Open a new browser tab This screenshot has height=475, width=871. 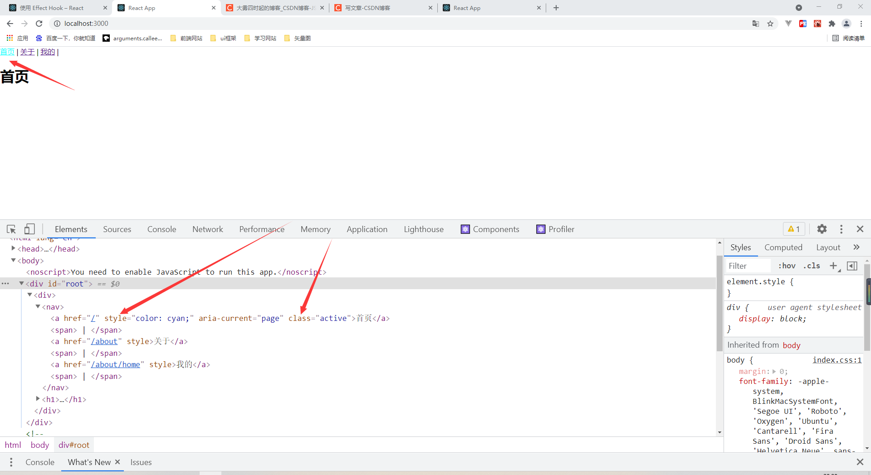click(x=556, y=8)
